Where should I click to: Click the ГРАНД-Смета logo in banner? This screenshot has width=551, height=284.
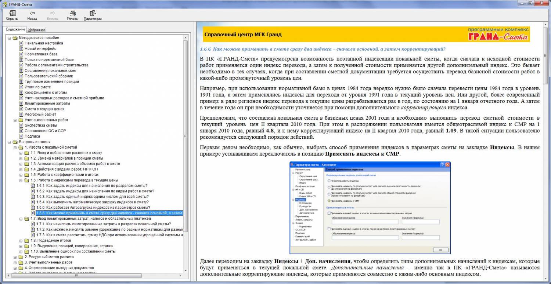pos(498,34)
